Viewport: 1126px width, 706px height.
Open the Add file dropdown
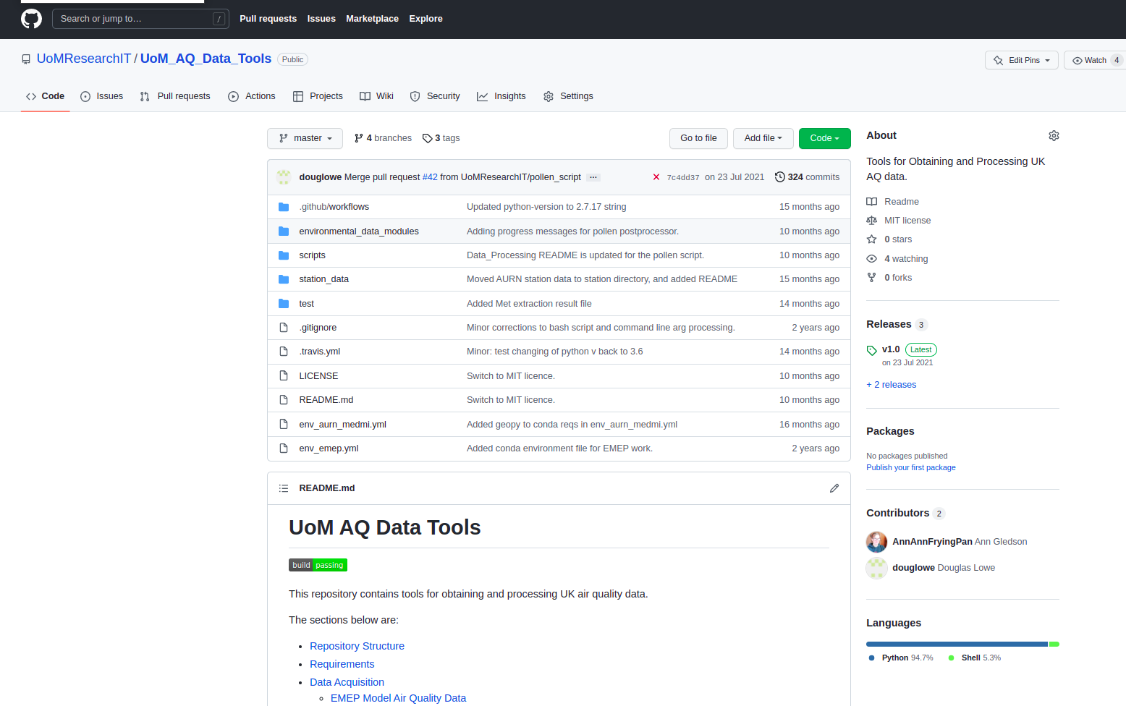coord(763,138)
